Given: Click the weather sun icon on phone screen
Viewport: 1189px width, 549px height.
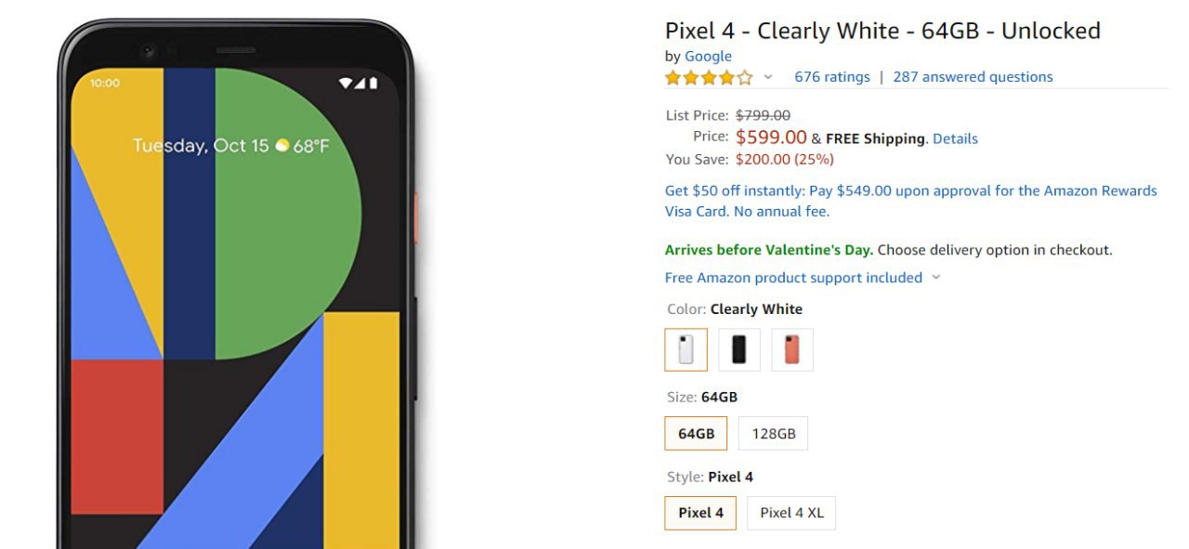Looking at the screenshot, I should click(282, 145).
